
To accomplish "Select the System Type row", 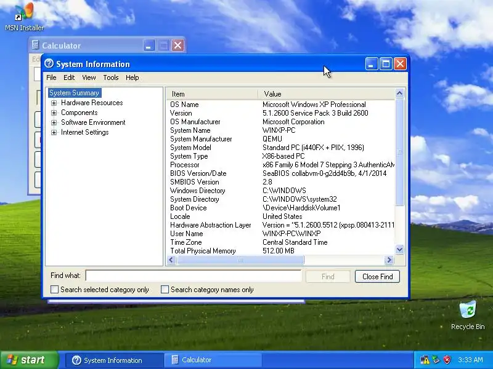I will (280, 156).
